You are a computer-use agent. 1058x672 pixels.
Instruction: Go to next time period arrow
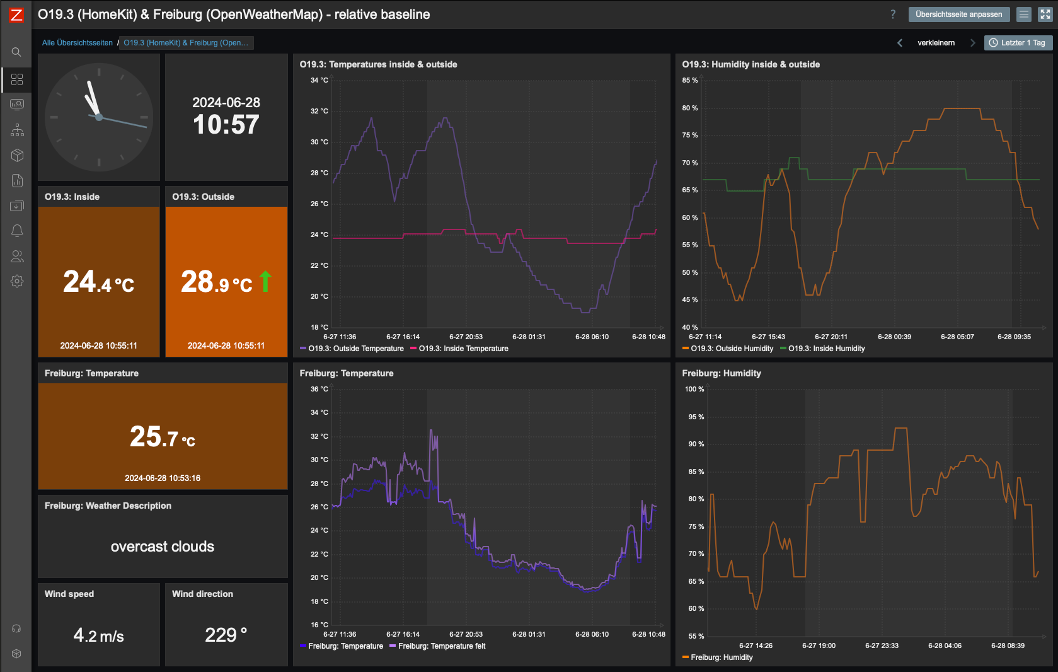click(972, 43)
